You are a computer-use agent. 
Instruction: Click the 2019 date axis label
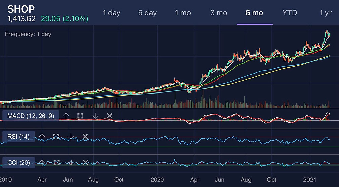point(6,180)
